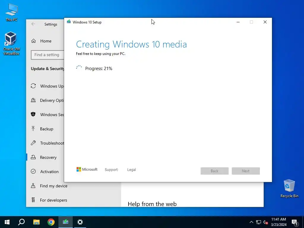The width and height of the screenshot is (304, 228).
Task: Open the Home page in Settings
Action: pyautogui.click(x=46, y=41)
